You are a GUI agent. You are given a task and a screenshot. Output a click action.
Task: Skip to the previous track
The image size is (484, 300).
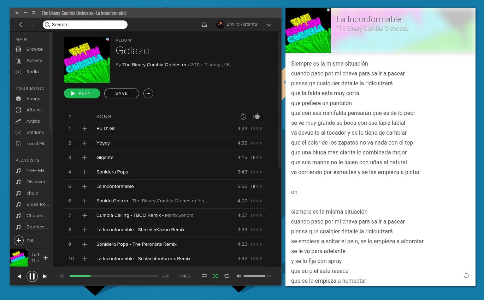click(19, 276)
